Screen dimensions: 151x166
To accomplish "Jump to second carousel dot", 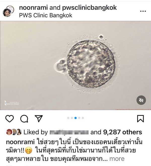I will (72, 118).
